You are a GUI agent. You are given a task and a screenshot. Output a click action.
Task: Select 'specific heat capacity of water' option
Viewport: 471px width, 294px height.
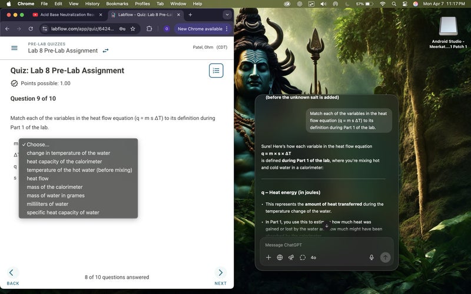point(63,212)
